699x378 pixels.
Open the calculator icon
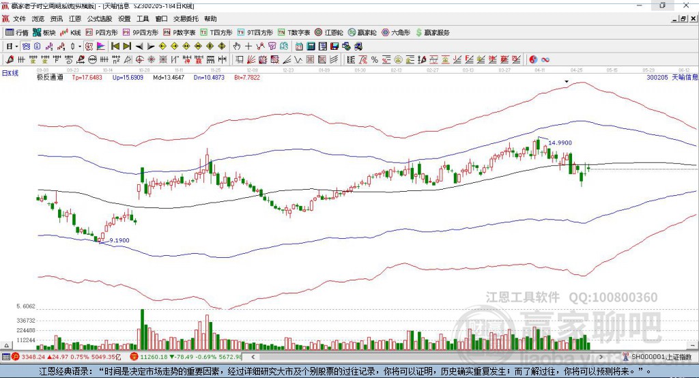point(311,46)
